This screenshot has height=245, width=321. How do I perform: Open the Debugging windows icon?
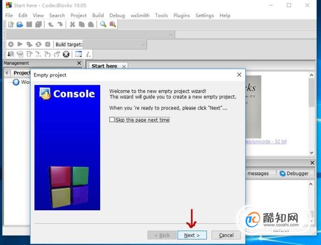(79, 54)
